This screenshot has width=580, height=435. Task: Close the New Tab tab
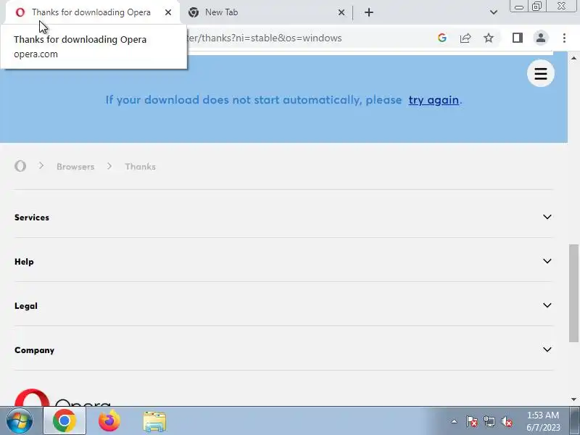(341, 12)
